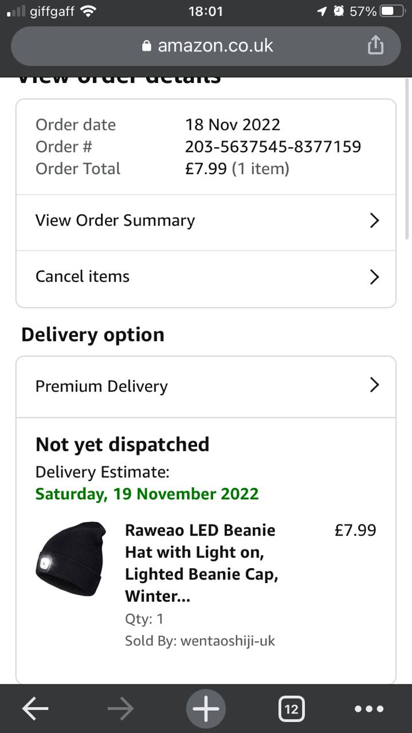Image resolution: width=412 pixels, height=733 pixels.
Task: Expand View Order Summary chevron
Action: pos(374,220)
